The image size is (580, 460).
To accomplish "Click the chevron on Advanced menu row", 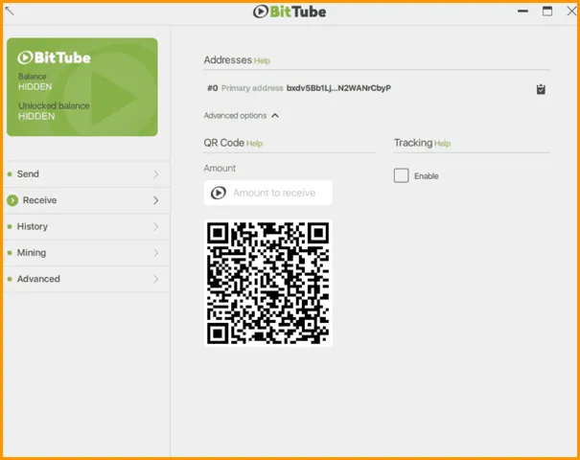I will click(x=156, y=279).
